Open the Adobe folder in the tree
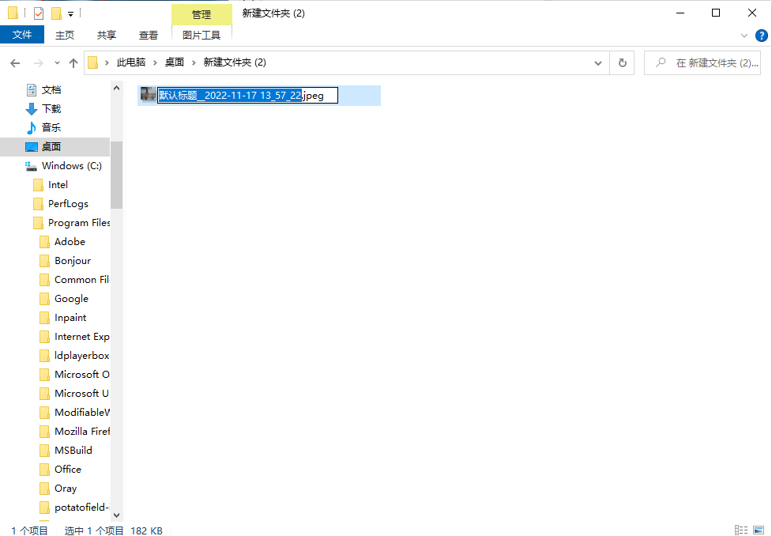This screenshot has width=772, height=536. coord(70,241)
